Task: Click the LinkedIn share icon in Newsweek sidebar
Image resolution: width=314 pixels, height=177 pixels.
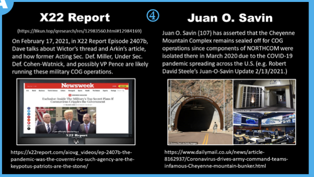Action: point(29,114)
